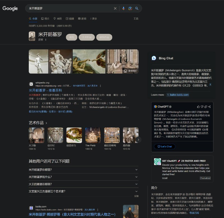Image resolution: width=224 pixels, height=218 pixels.
Task: Thumbs down the ChatGPT answer
Action: tap(202, 107)
